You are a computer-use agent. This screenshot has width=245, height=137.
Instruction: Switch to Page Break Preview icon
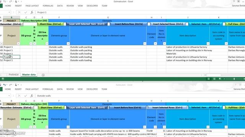(220, 79)
